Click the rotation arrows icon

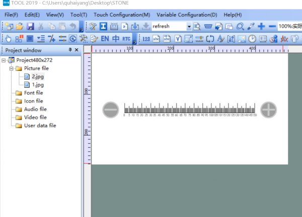pyautogui.click(x=210, y=39)
